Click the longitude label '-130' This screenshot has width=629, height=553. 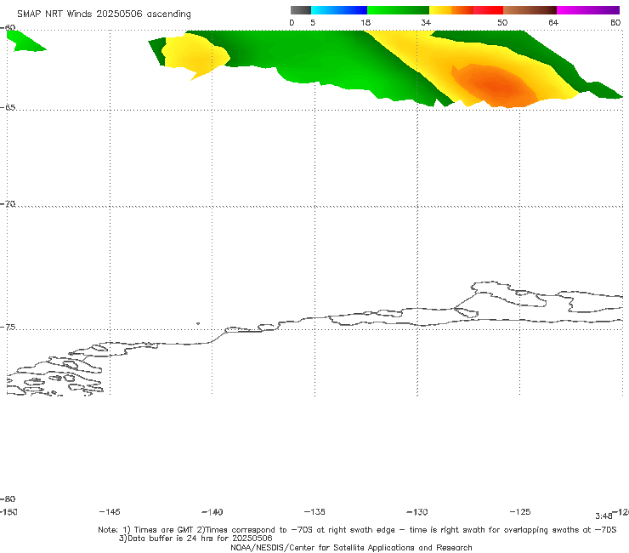tap(417, 511)
